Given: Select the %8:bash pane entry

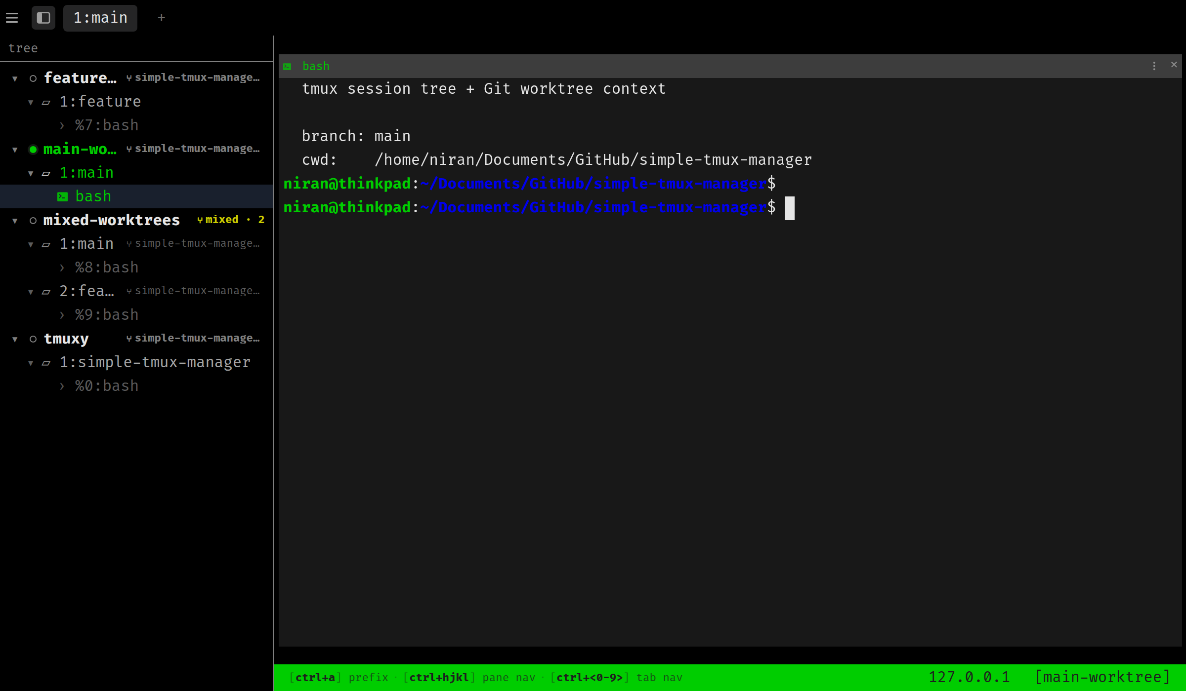Looking at the screenshot, I should tap(107, 268).
